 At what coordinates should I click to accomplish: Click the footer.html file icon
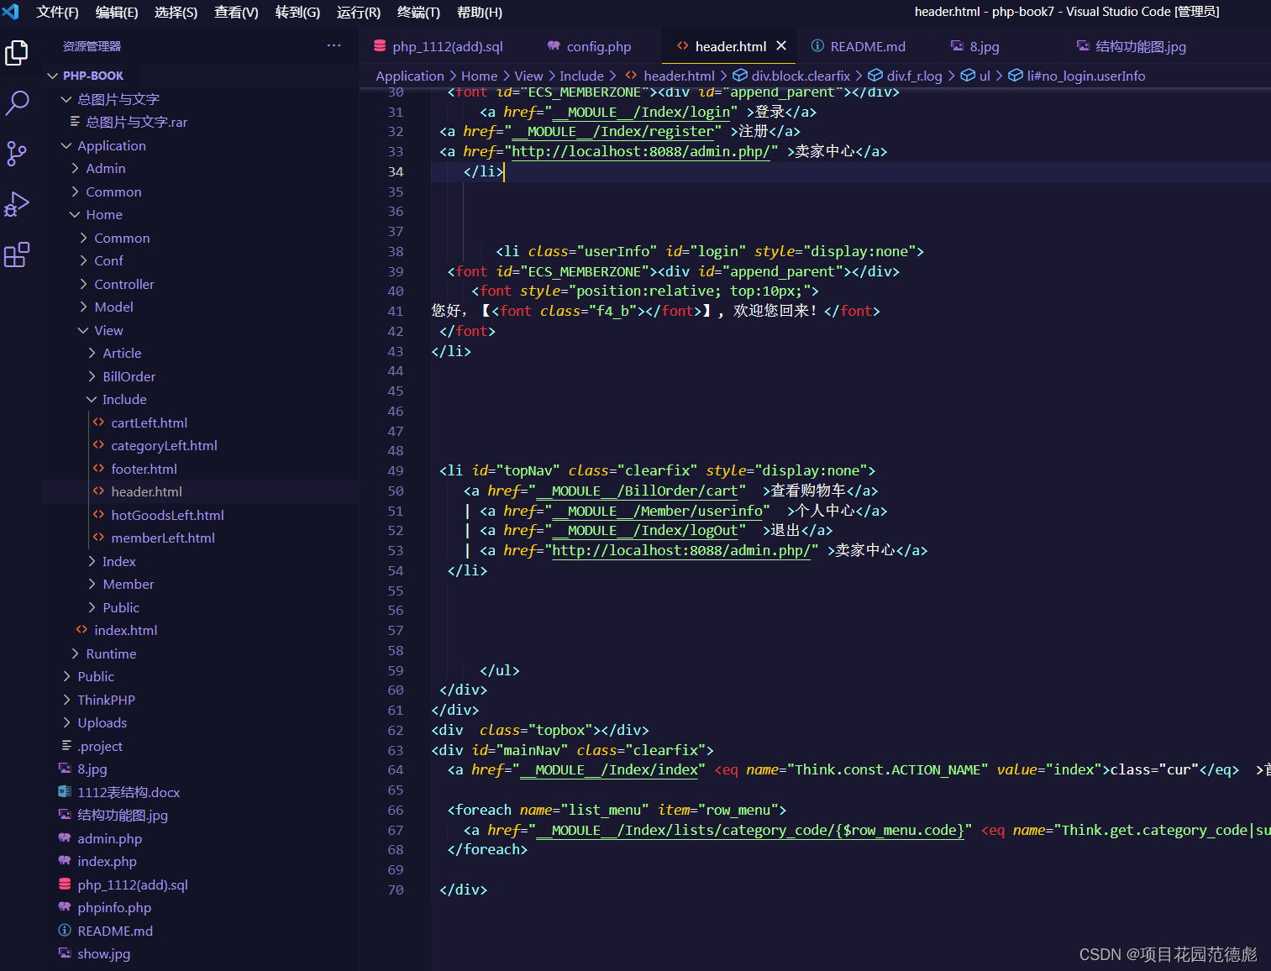pos(99,469)
